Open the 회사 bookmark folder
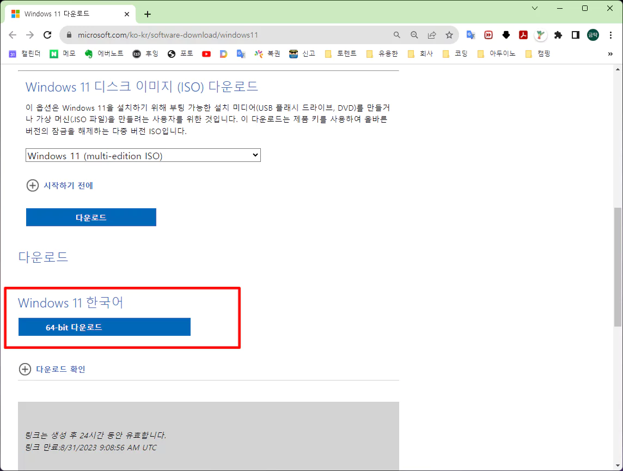623x471 pixels. (420, 54)
